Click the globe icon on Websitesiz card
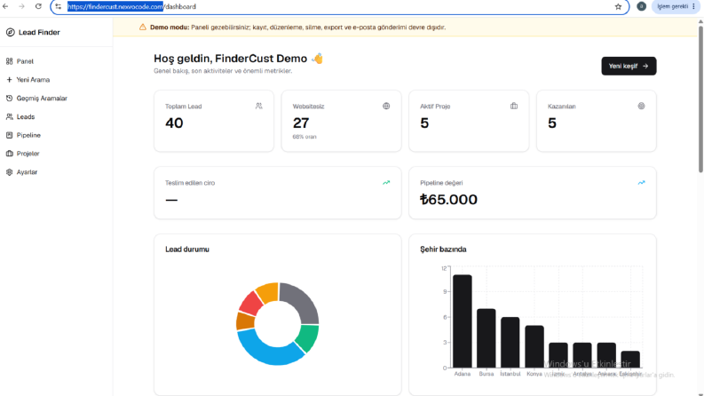Image resolution: width=704 pixels, height=396 pixels. click(x=386, y=106)
